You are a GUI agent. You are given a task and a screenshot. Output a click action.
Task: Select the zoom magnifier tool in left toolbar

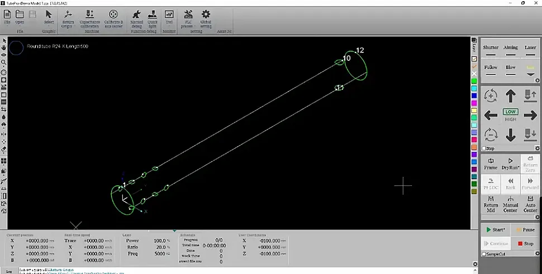[x=4, y=63]
